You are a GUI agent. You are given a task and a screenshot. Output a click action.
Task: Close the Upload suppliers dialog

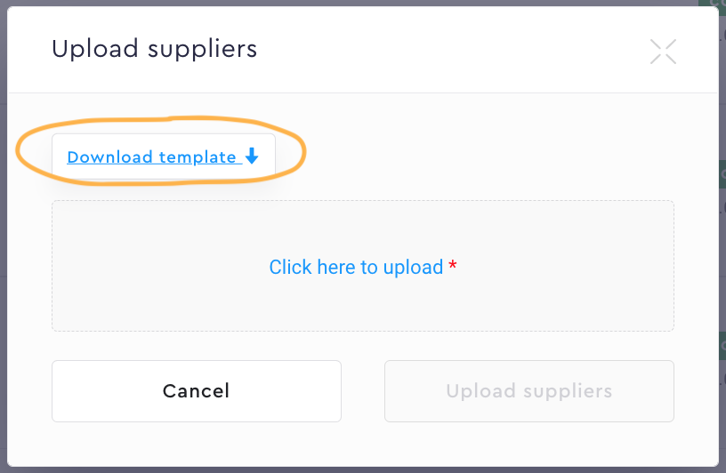click(x=663, y=52)
